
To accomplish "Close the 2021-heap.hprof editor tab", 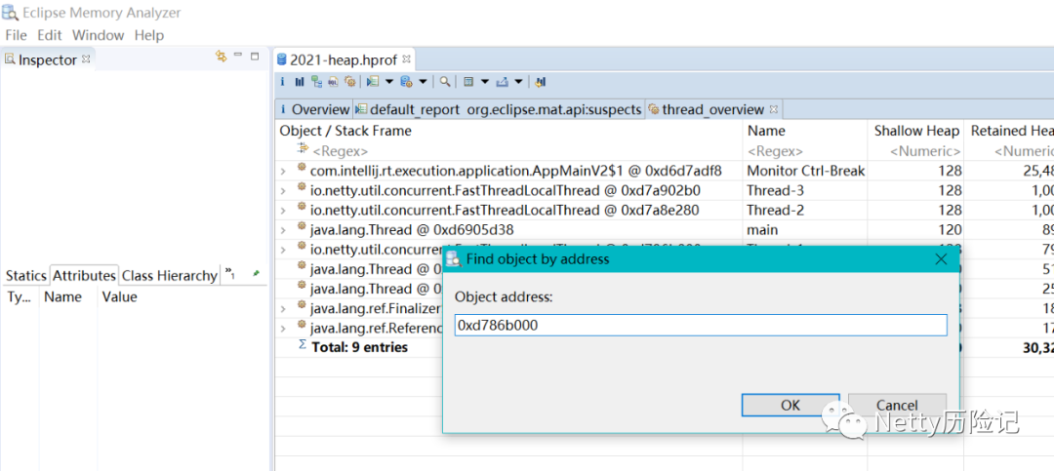I will (x=406, y=59).
